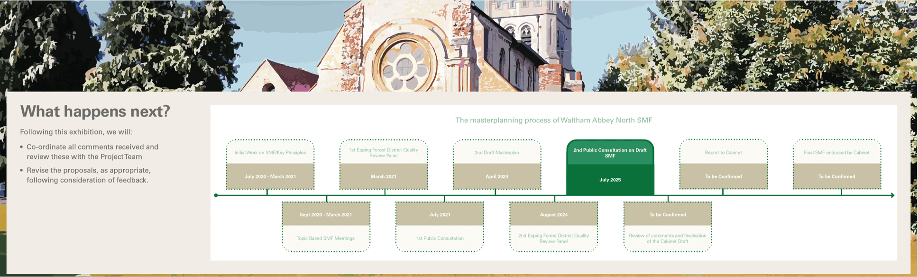Click the bullet about co-ordinating all comments received

click(92, 152)
